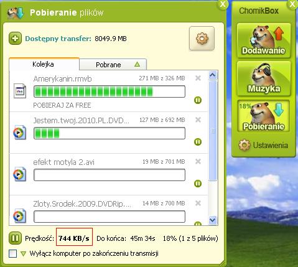Expand the shutdown options green triangle
Screen dimensions: 298x267
24,254
